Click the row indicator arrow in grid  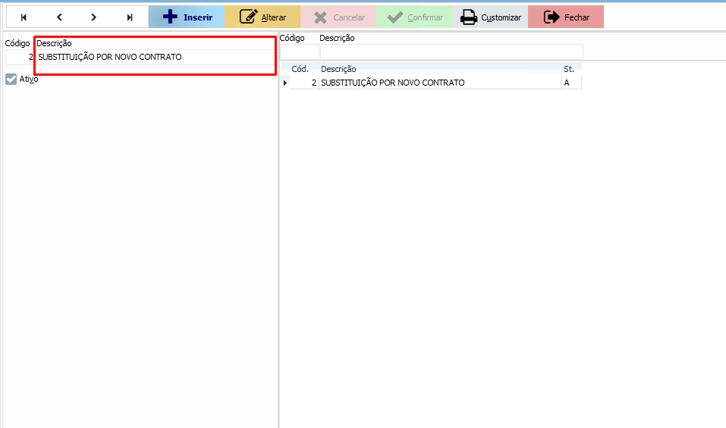point(285,83)
